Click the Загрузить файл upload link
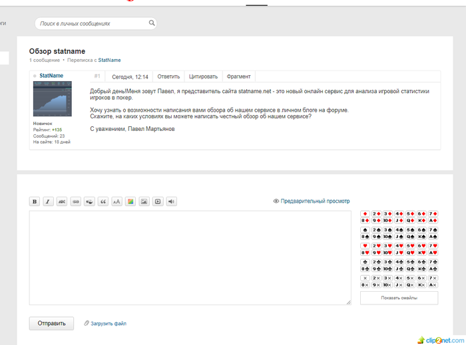 pyautogui.click(x=105, y=323)
